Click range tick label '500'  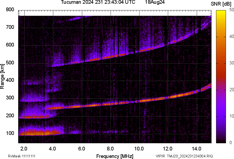click(x=10, y=63)
